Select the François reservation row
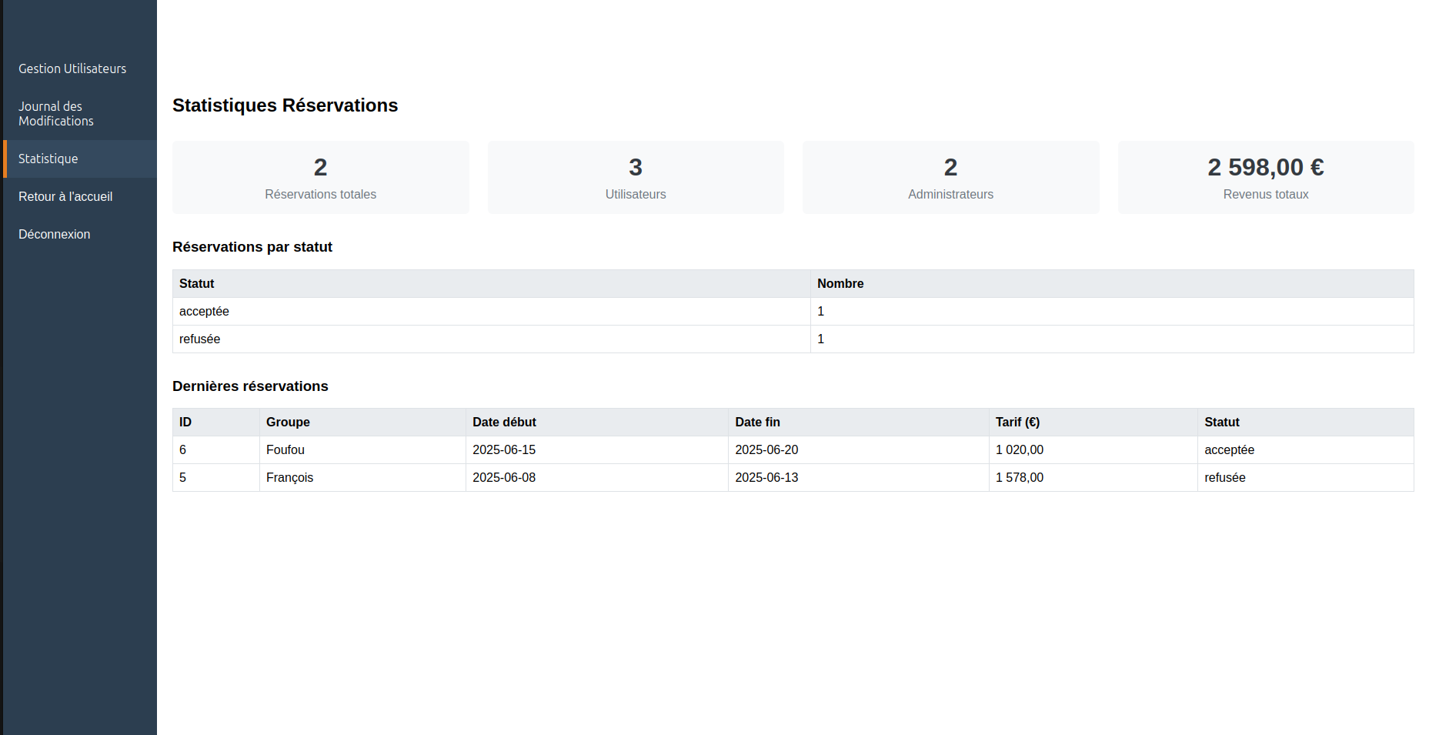 coord(290,477)
